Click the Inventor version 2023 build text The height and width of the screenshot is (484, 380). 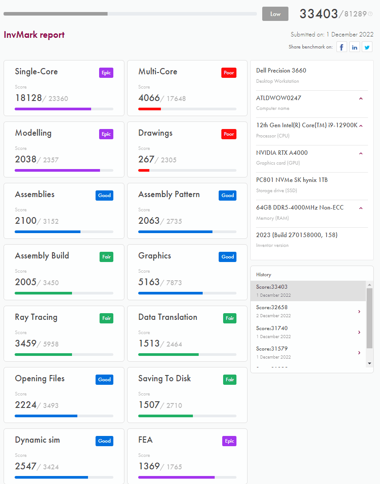point(297,235)
